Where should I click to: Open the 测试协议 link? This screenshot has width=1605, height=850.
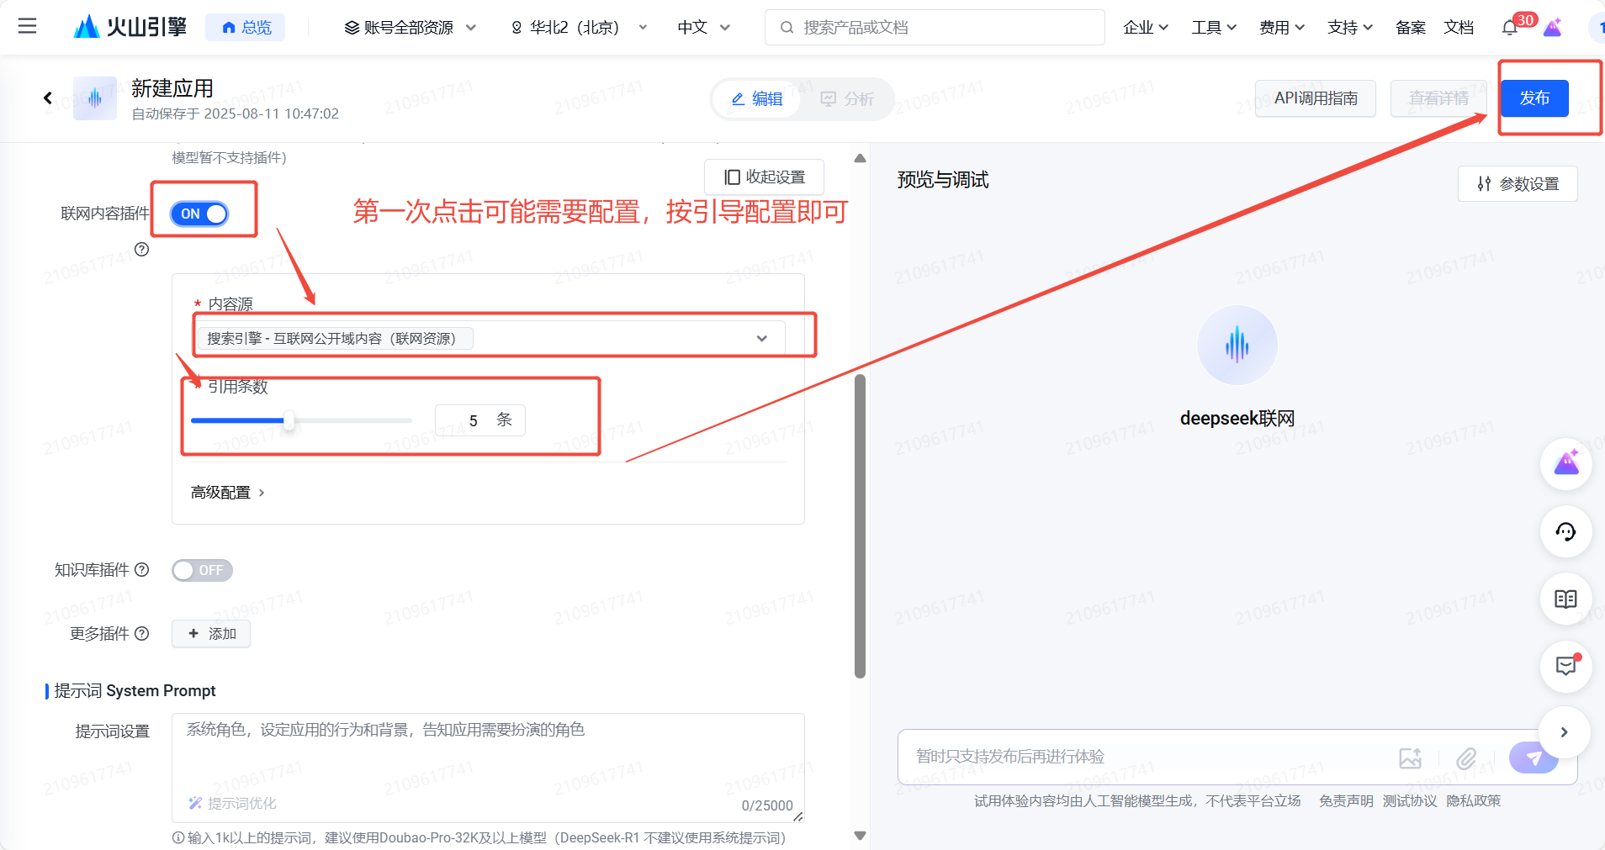click(x=1410, y=801)
